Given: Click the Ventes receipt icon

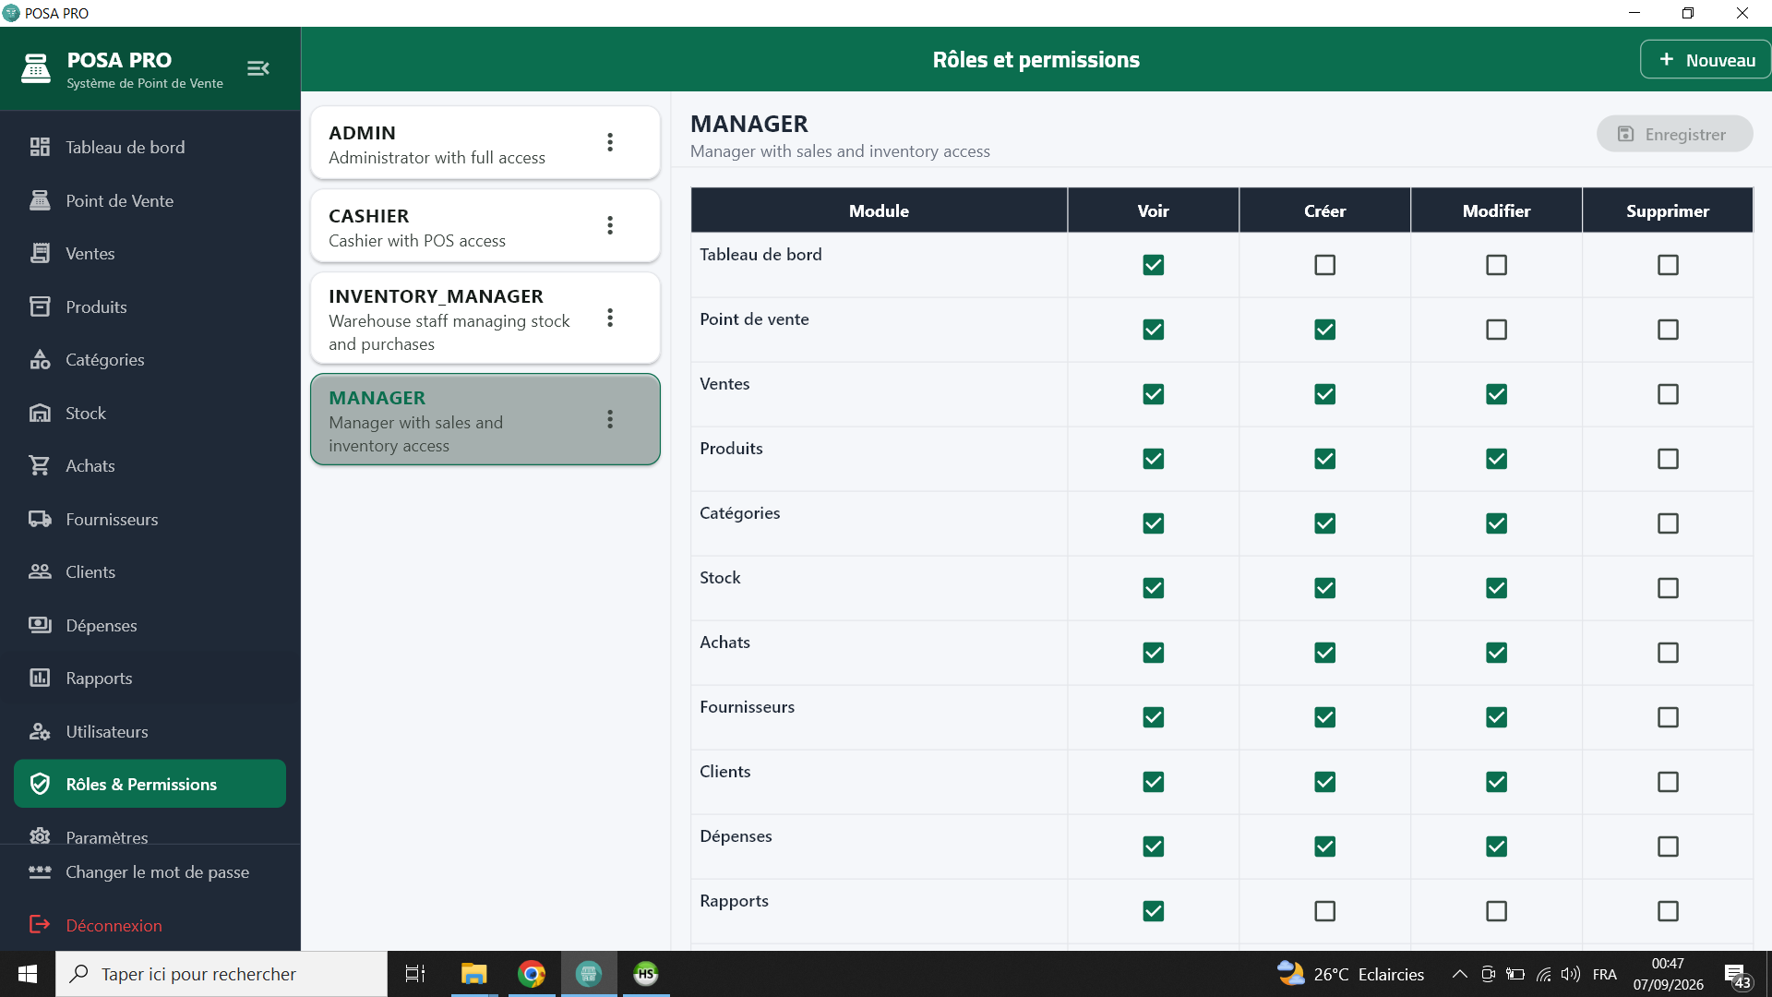Looking at the screenshot, I should click(40, 253).
